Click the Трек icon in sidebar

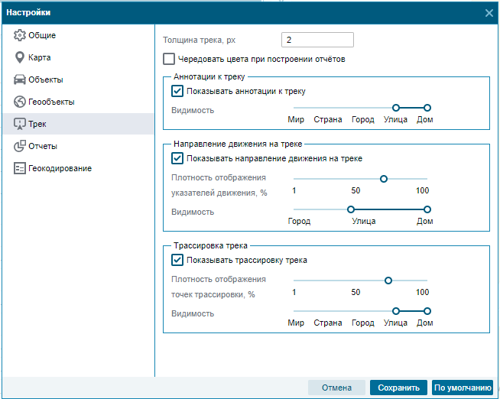click(19, 124)
